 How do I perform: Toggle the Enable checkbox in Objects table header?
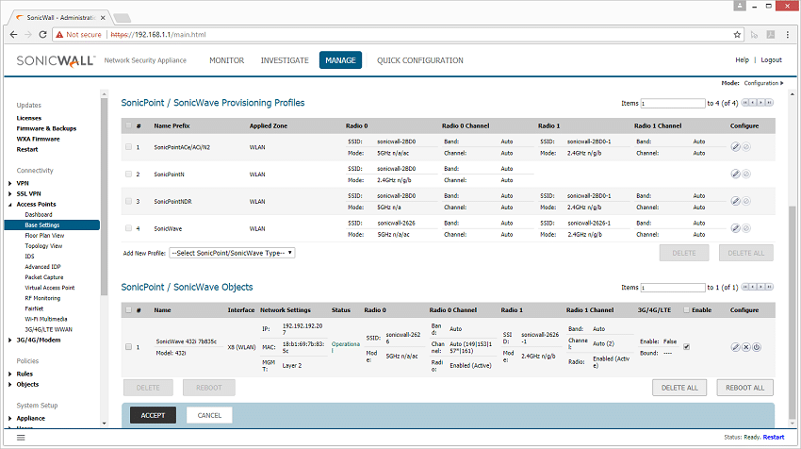tap(687, 310)
